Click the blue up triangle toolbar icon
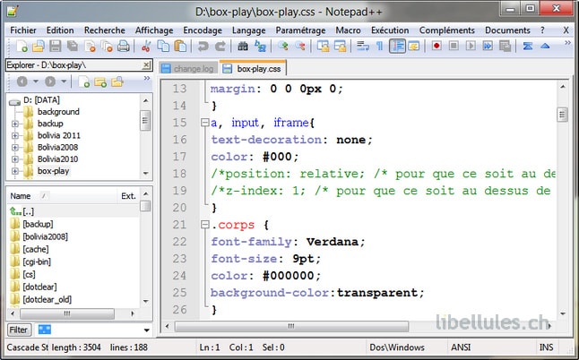Viewport: 579px width, 360px height. pyautogui.click(x=545, y=46)
